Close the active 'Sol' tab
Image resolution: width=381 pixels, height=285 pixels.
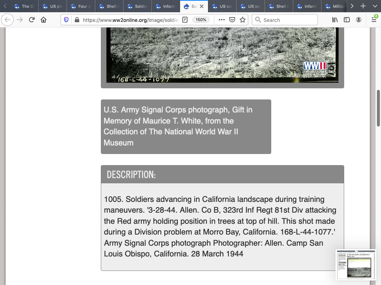[202, 6]
